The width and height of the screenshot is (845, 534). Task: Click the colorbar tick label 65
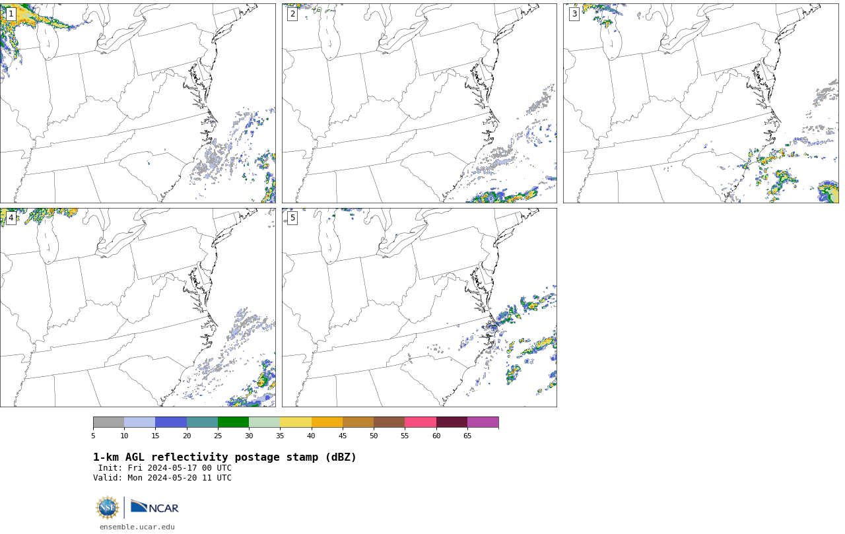click(x=467, y=436)
